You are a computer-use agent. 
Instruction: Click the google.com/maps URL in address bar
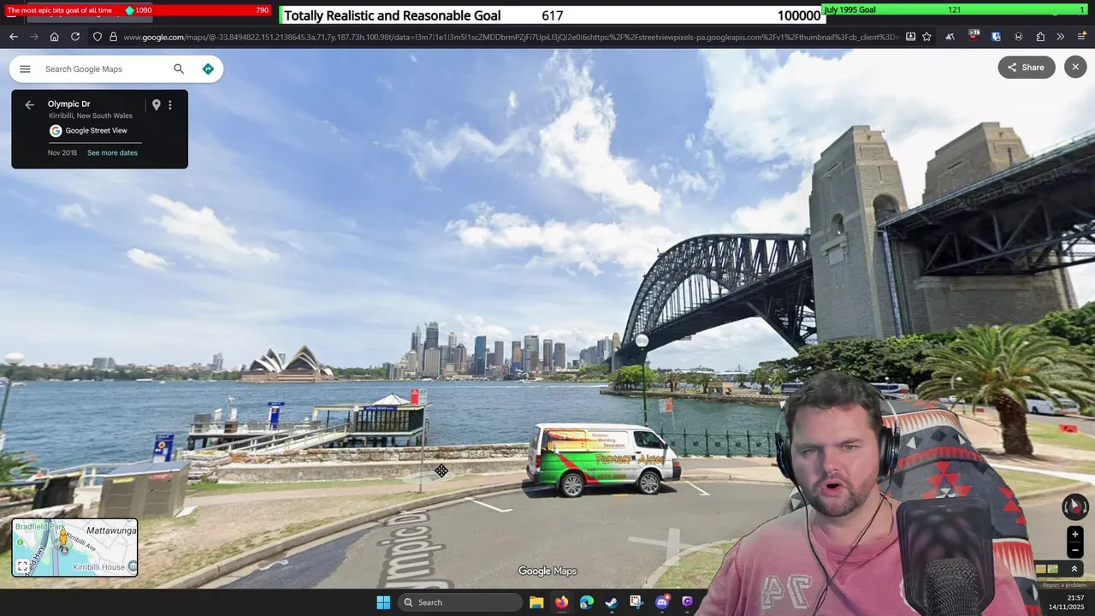511,37
